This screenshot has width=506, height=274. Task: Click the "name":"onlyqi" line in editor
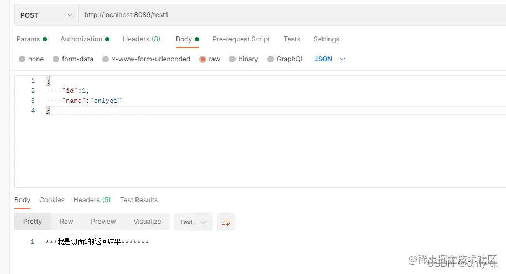tap(92, 101)
